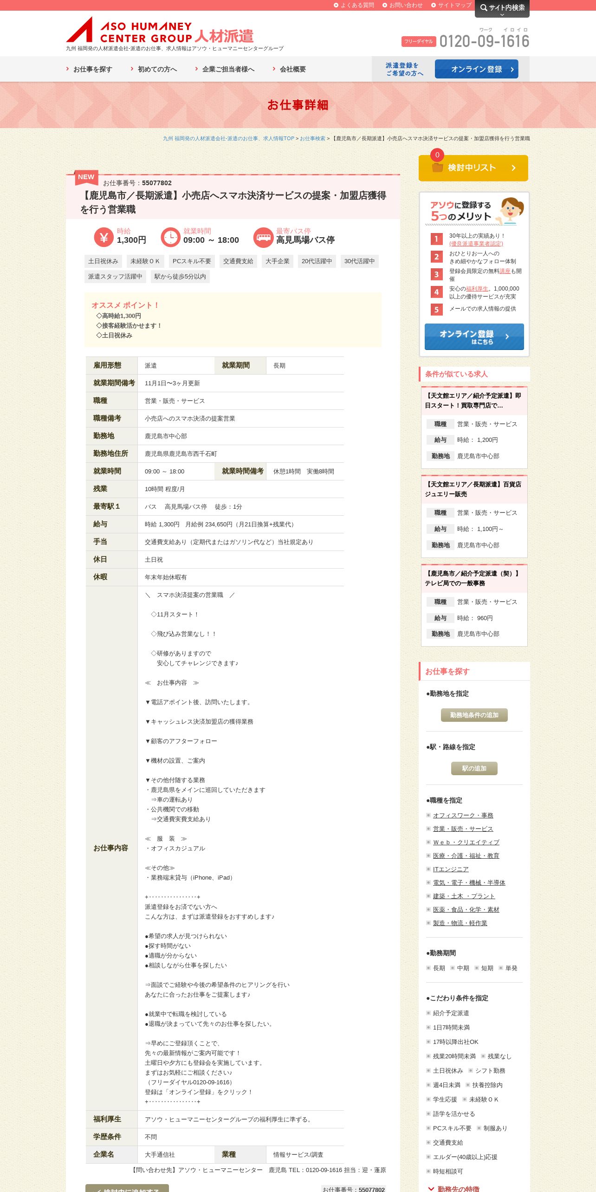This screenshot has width=596, height=1192.
Task: Choose 長期 work period
Action: coord(436,968)
